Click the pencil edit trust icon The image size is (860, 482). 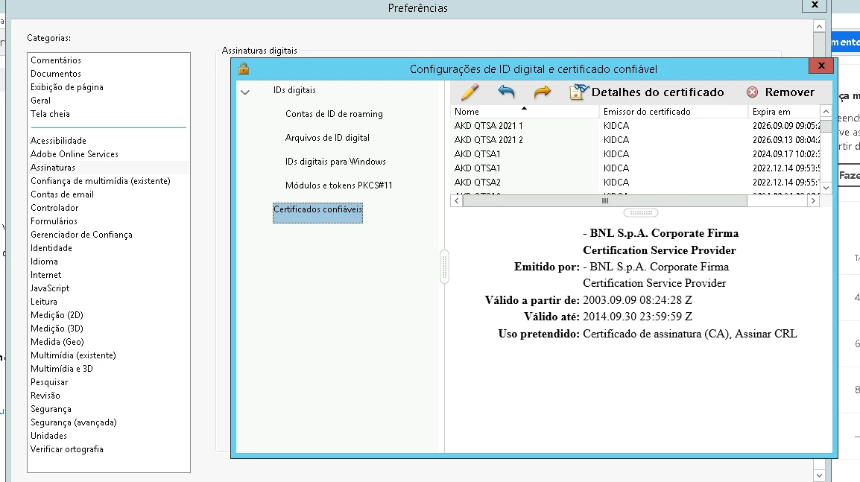click(469, 92)
